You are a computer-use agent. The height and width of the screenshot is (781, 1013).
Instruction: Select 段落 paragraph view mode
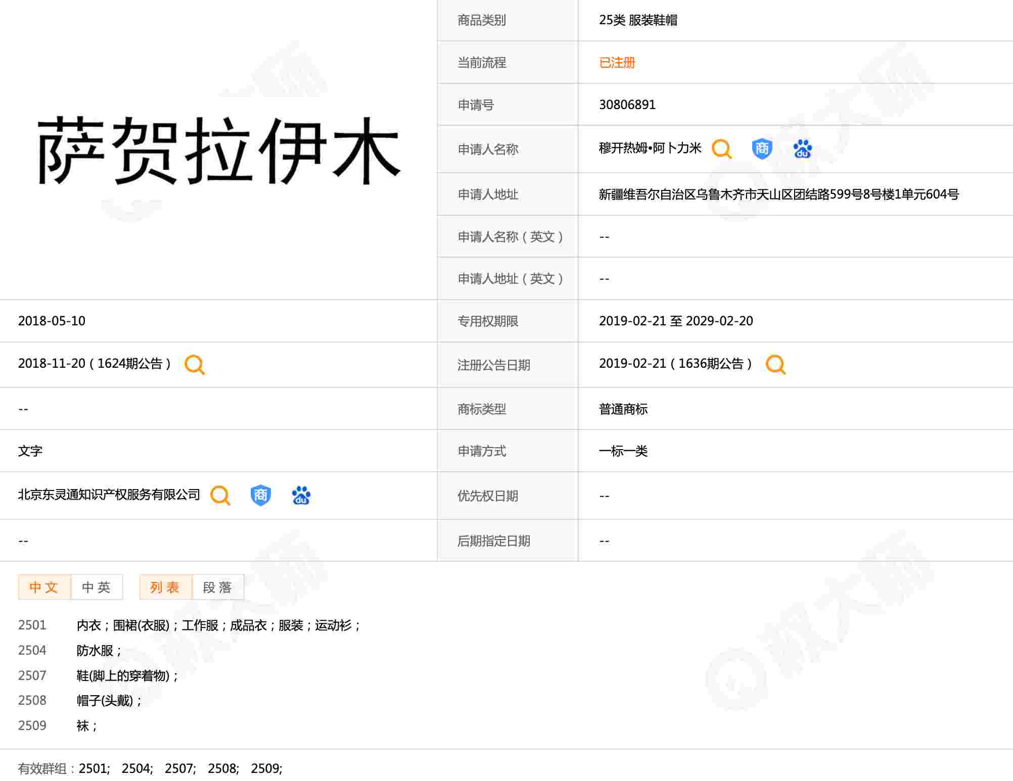tap(218, 587)
